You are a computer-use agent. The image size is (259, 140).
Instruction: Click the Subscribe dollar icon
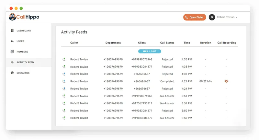click(12, 73)
